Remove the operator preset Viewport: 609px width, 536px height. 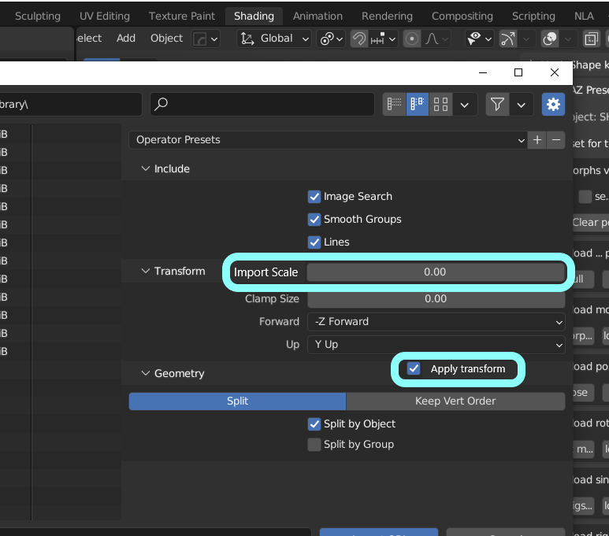coord(556,140)
